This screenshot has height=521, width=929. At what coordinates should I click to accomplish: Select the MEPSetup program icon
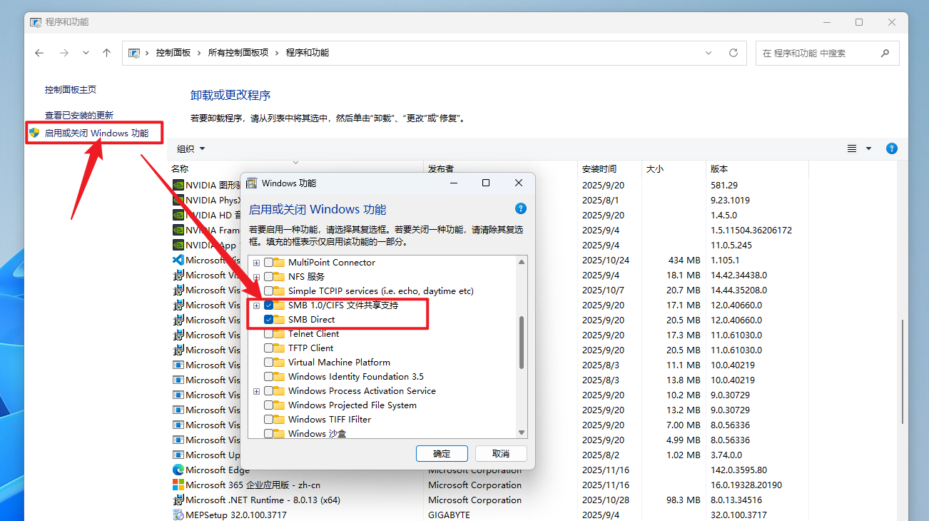[x=178, y=515]
